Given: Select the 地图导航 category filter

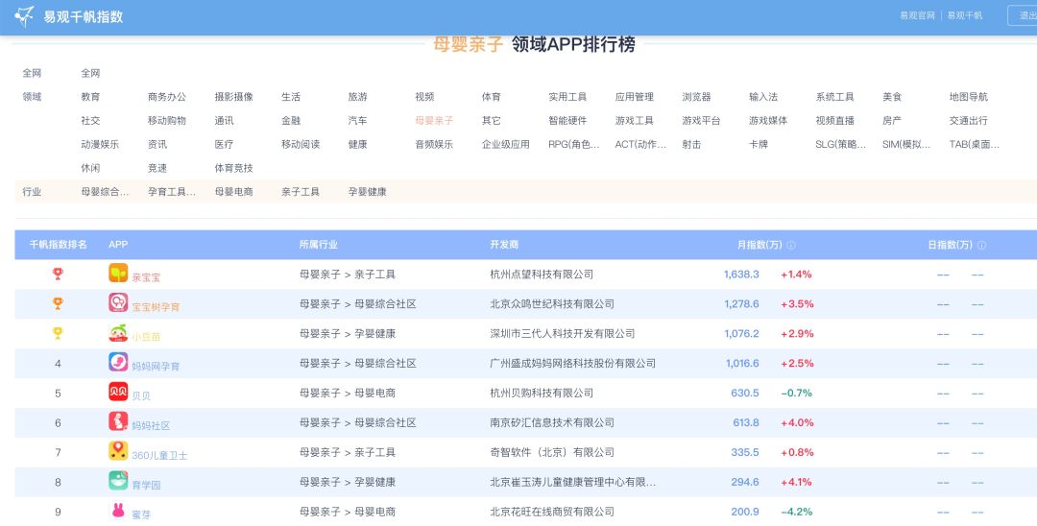Looking at the screenshot, I should [968, 97].
